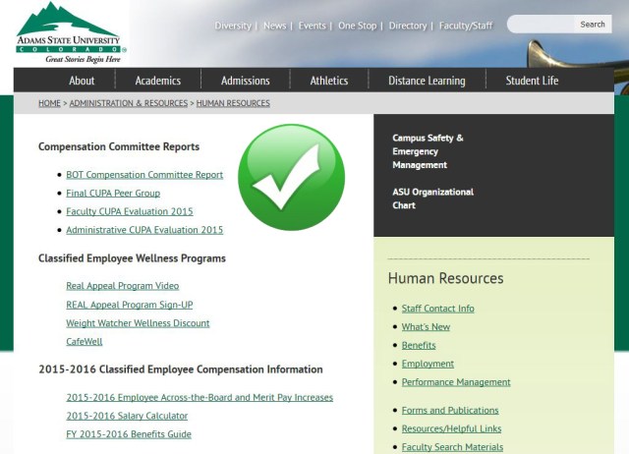The height and width of the screenshot is (454, 629).
Task: Go to the Athletics section
Action: coord(329,81)
